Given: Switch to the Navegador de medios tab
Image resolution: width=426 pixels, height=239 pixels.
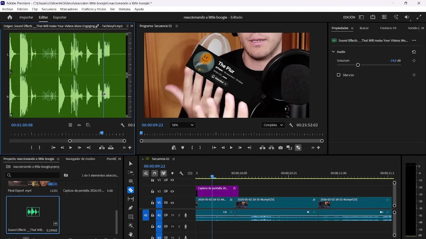Looking at the screenshot, I should tap(80, 159).
